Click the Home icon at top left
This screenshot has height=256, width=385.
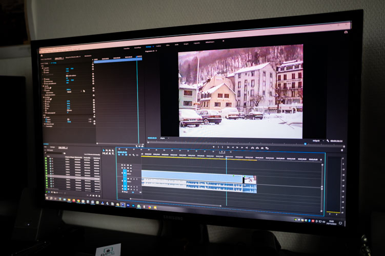click(x=42, y=55)
